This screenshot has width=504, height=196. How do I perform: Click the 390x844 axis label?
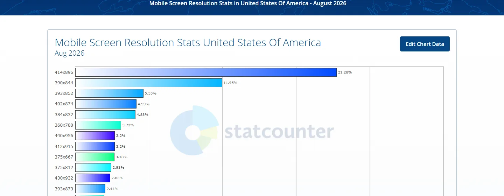(64, 83)
